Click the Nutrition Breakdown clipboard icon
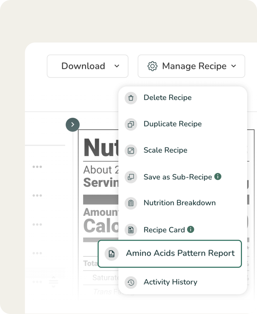Screen dimensions: 257x314 (x=131, y=203)
